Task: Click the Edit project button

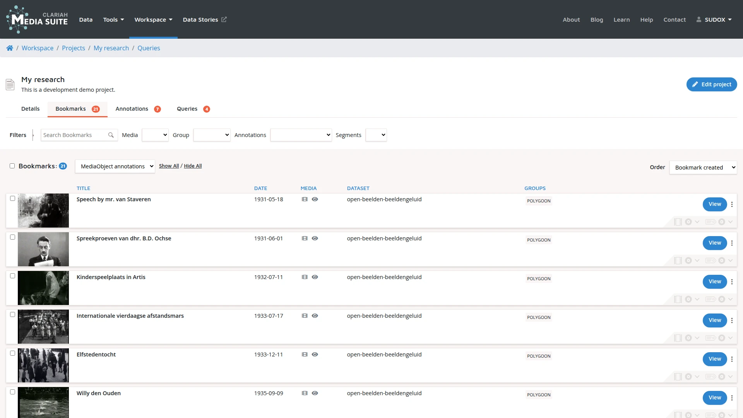Action: point(711,84)
